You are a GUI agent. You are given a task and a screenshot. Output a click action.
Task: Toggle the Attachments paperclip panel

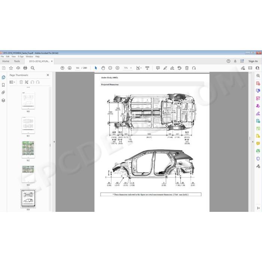pyautogui.click(x=3, y=92)
